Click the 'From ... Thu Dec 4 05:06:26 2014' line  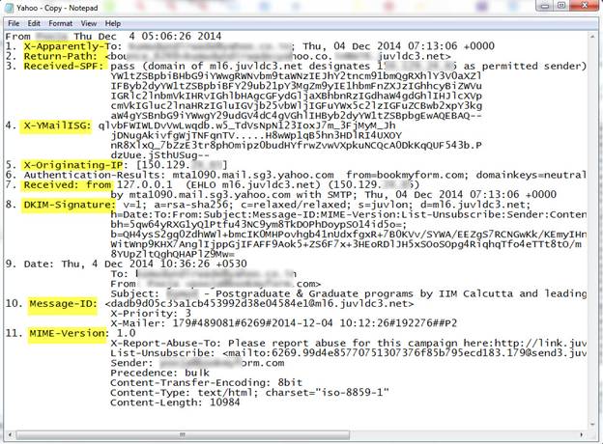pos(113,37)
